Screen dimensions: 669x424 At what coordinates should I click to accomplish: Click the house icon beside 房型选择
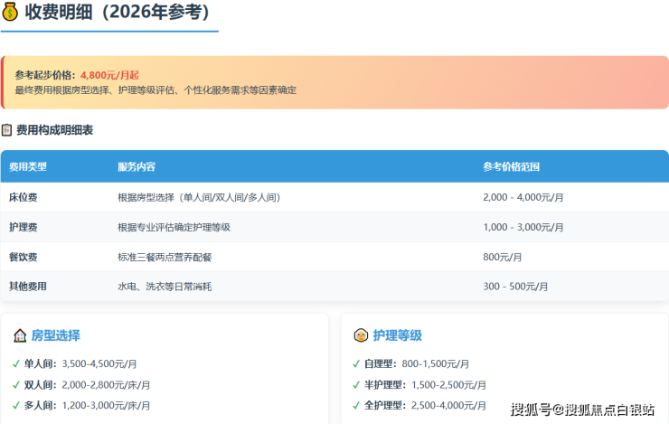[20, 335]
